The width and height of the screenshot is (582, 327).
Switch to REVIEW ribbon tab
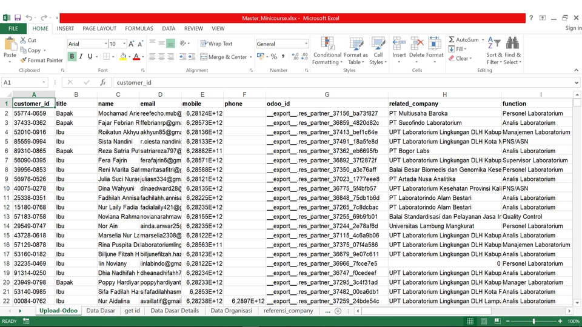[193, 28]
